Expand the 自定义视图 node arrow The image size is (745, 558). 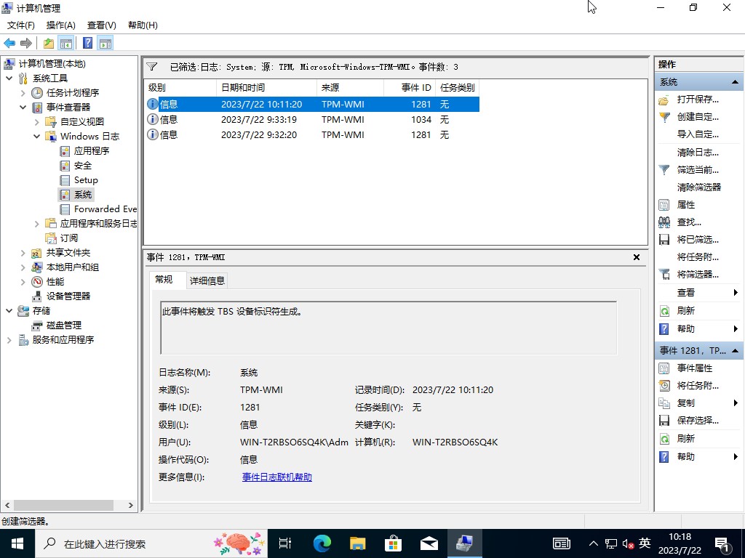pyautogui.click(x=36, y=122)
